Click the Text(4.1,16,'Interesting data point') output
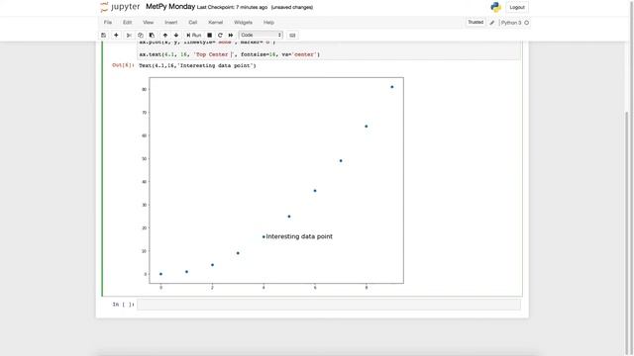The width and height of the screenshot is (634, 356). click(197, 65)
